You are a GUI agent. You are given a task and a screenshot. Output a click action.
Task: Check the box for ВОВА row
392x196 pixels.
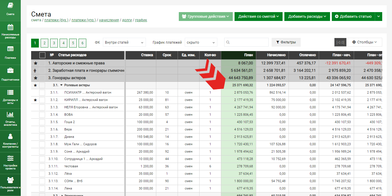click(x=42, y=115)
